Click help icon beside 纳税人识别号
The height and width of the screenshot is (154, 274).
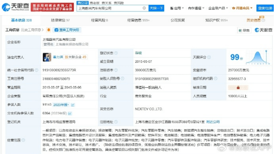(x=122, y=79)
